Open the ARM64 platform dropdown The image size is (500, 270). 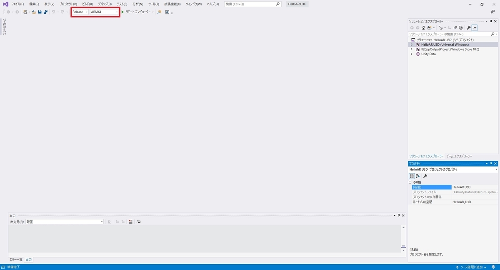pyautogui.click(x=105, y=12)
